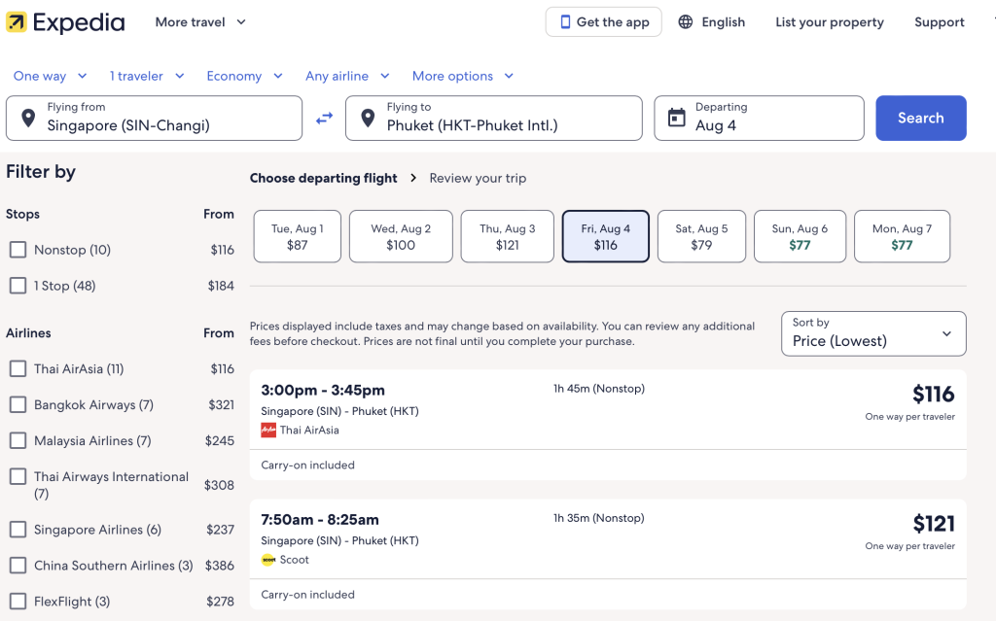This screenshot has height=621, width=996.
Task: Go to the Review your trip step
Action: tap(478, 178)
